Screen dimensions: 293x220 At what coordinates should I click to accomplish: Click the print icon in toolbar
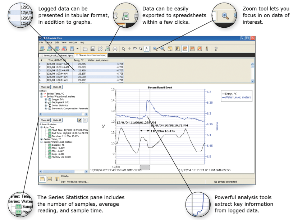[115, 48]
